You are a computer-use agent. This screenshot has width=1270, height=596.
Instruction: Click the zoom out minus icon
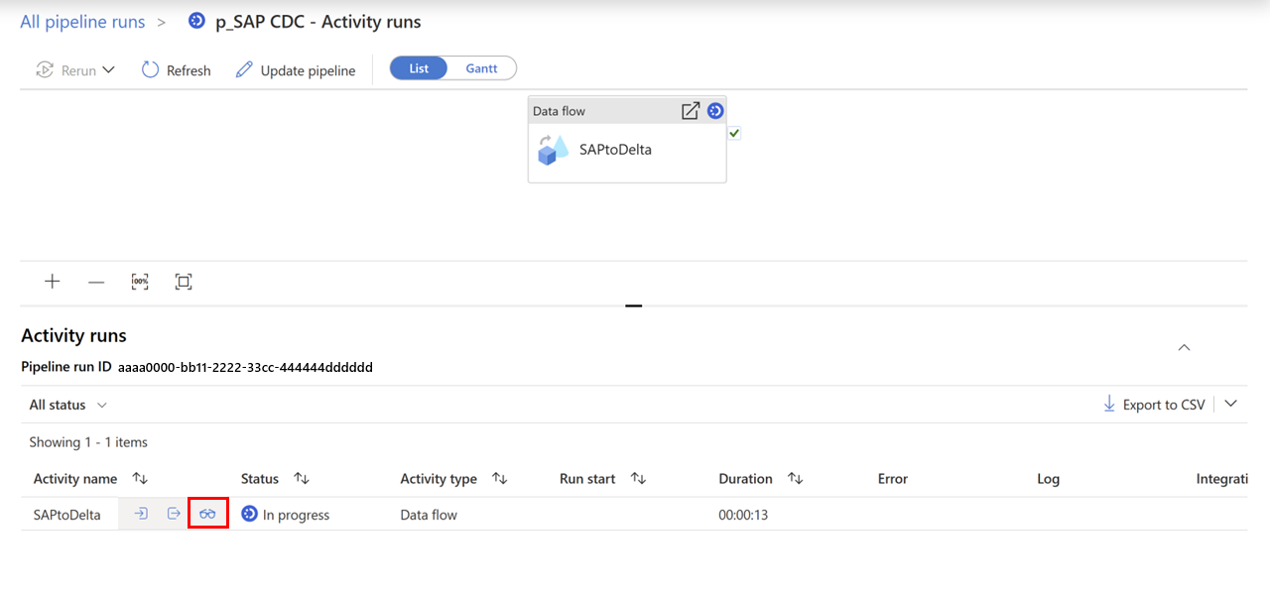click(x=96, y=282)
